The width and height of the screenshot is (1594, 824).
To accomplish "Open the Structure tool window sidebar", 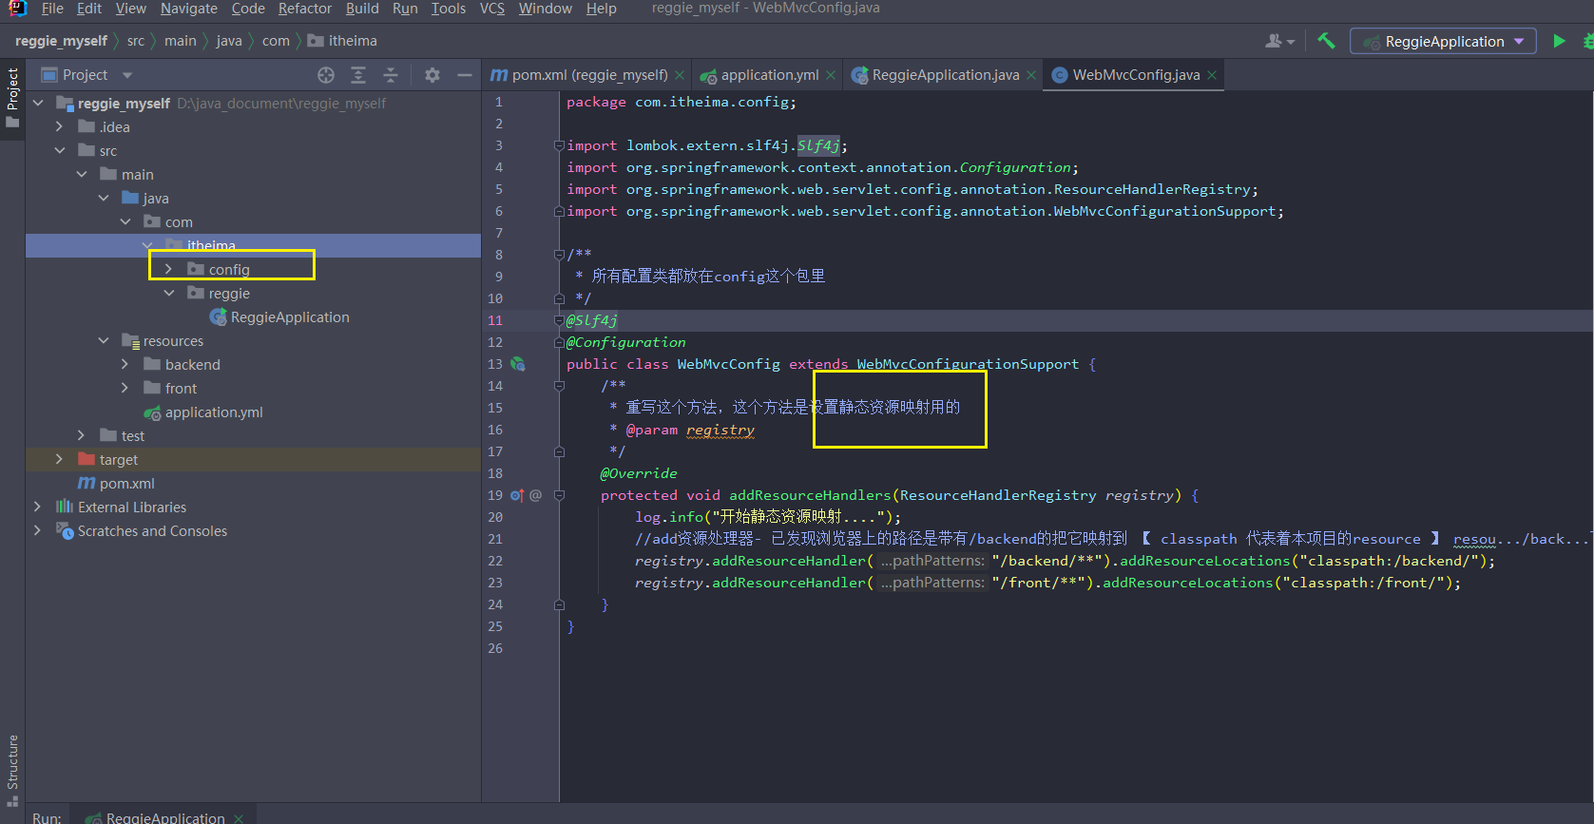I will click(12, 770).
